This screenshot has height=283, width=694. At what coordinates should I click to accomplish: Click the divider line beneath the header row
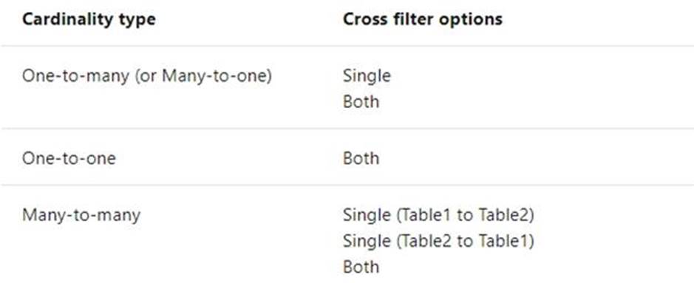coord(347,46)
